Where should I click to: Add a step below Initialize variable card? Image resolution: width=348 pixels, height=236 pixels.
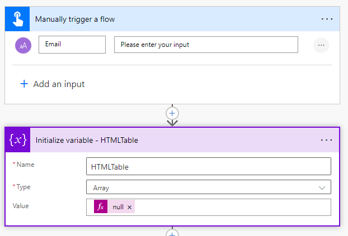click(x=172, y=234)
